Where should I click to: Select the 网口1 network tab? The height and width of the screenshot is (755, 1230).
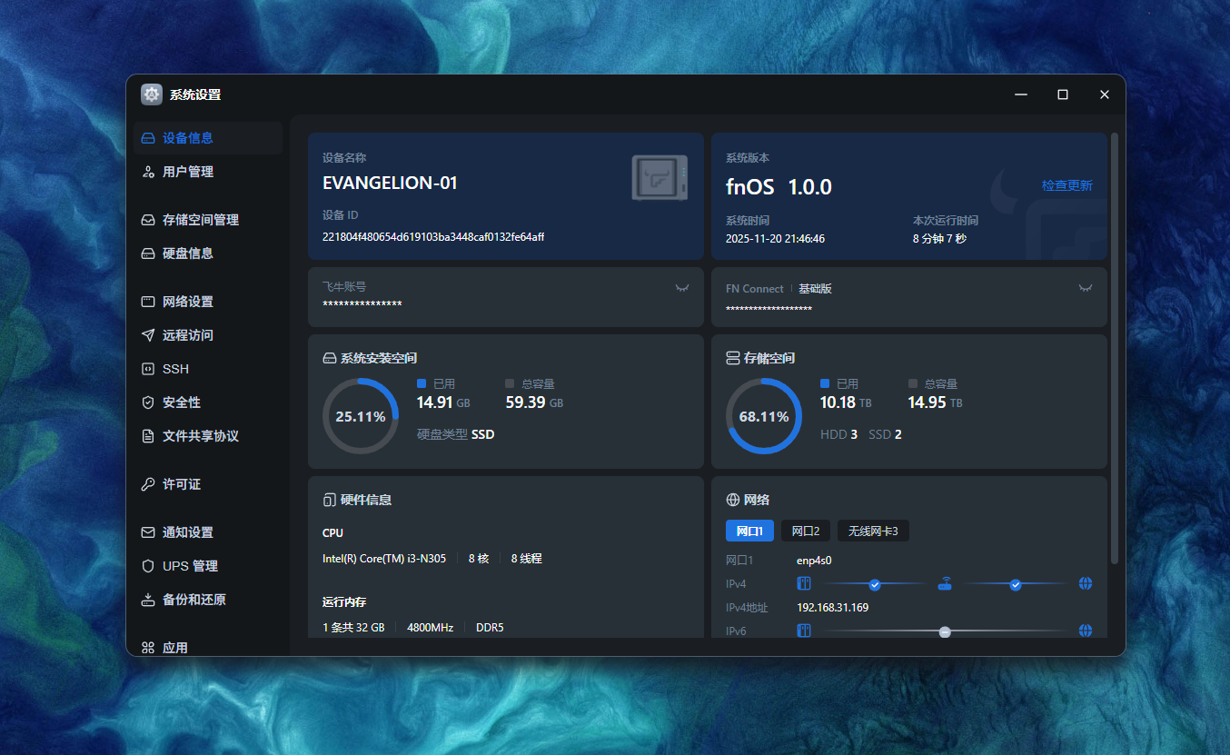[749, 531]
